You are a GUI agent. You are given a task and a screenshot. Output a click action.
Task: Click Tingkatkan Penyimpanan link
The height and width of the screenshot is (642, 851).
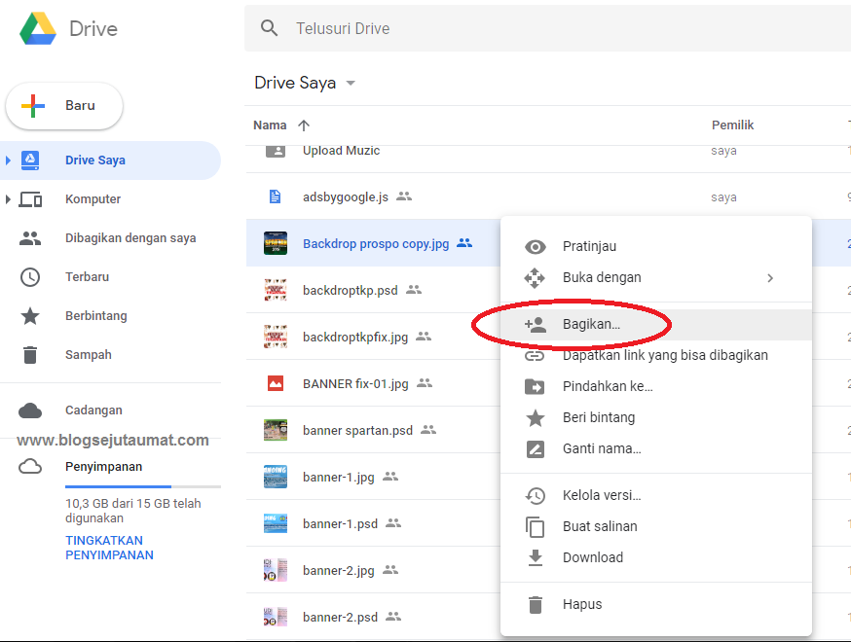click(x=108, y=548)
